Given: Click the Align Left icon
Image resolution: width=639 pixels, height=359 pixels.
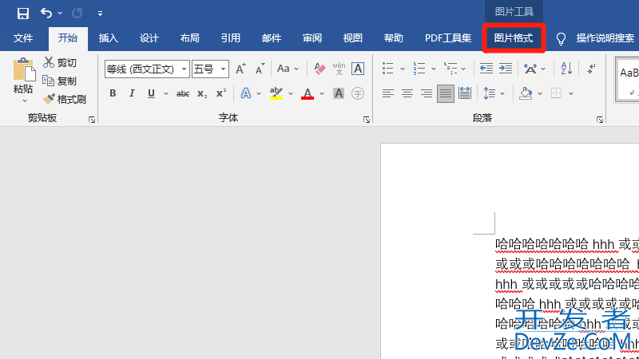Looking at the screenshot, I should 388,93.
